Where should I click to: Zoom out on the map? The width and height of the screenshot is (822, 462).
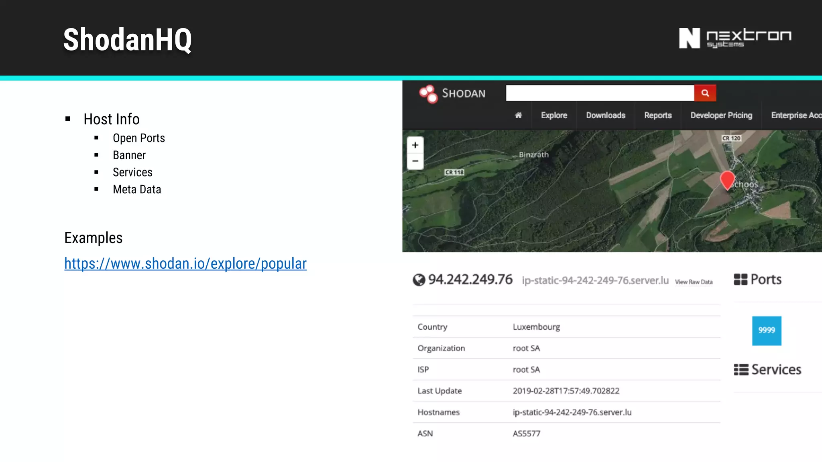click(415, 161)
